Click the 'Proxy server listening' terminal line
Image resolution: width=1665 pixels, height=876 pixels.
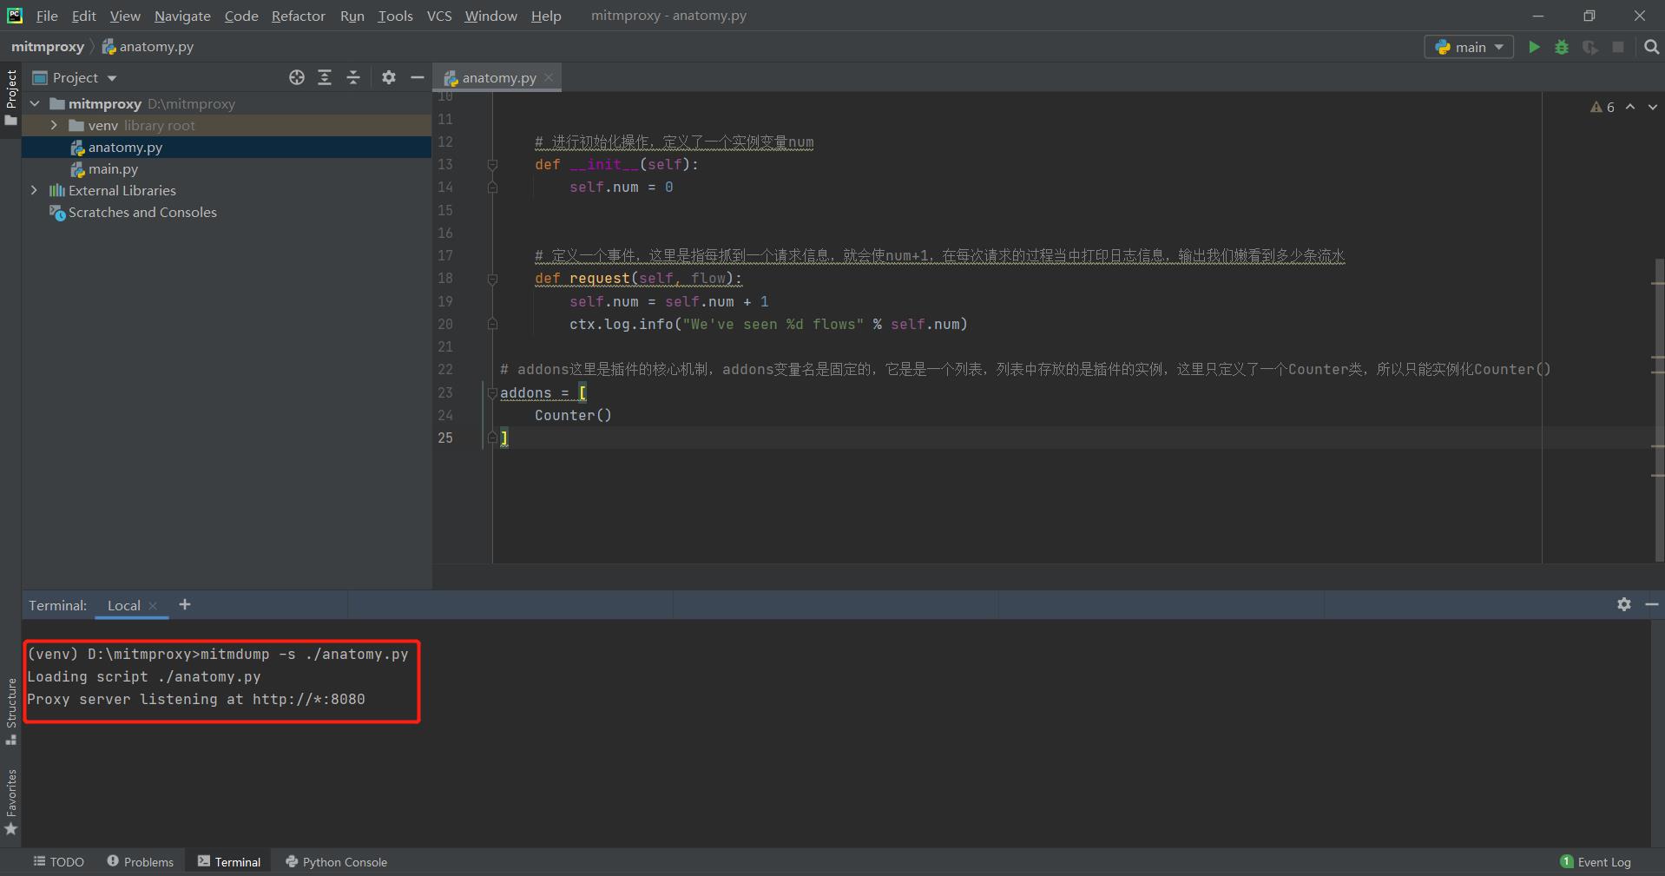196,699
